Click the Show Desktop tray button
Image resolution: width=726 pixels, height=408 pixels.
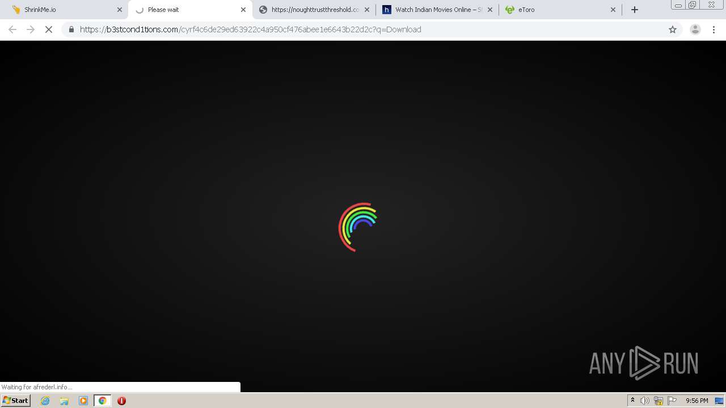[x=720, y=401]
